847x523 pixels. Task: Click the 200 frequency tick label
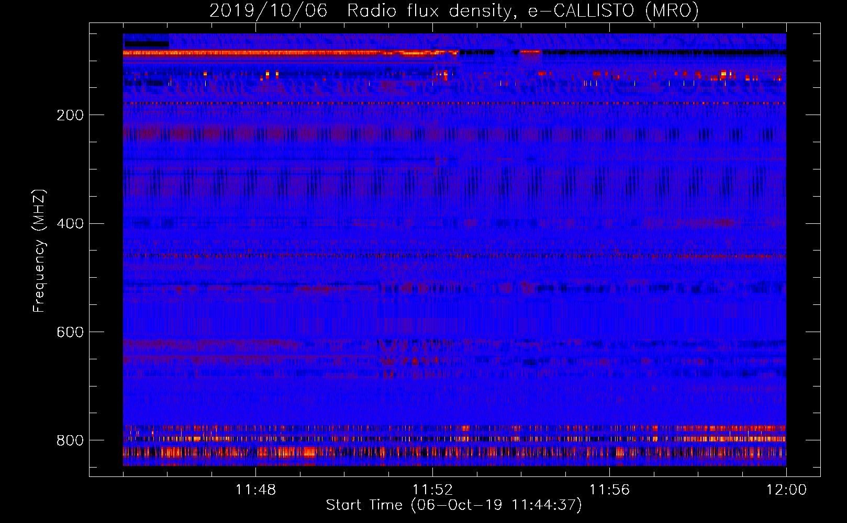point(70,116)
